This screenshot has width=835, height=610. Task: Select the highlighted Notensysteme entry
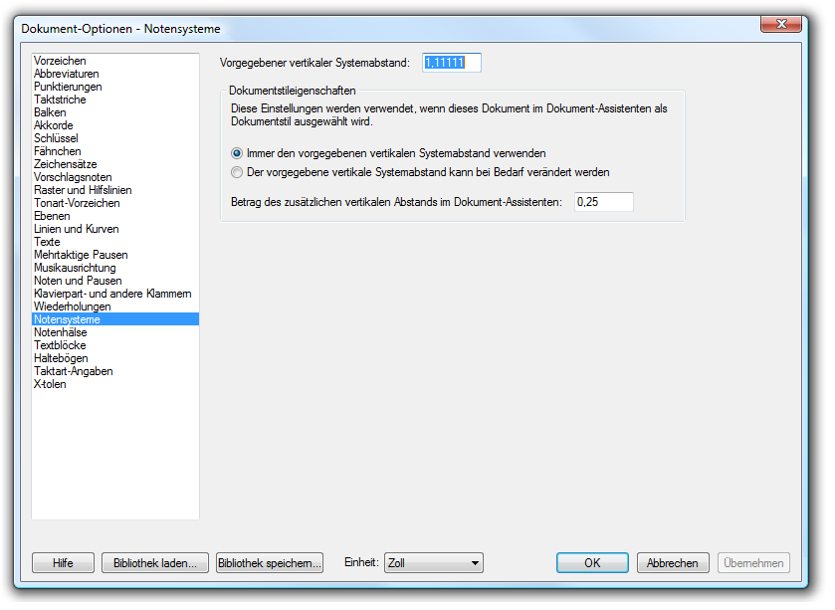(115, 319)
